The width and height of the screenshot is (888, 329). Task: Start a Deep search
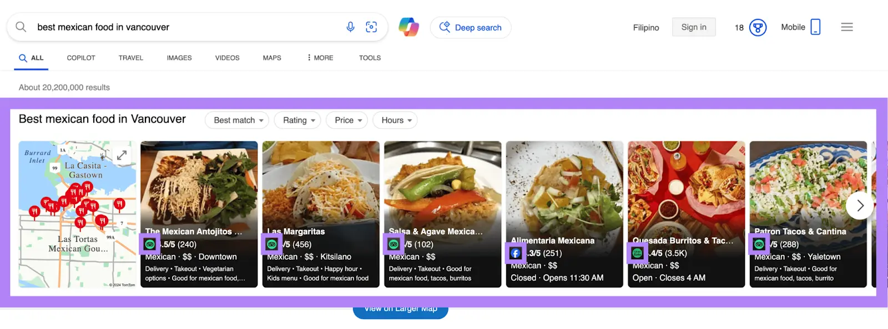tap(471, 27)
